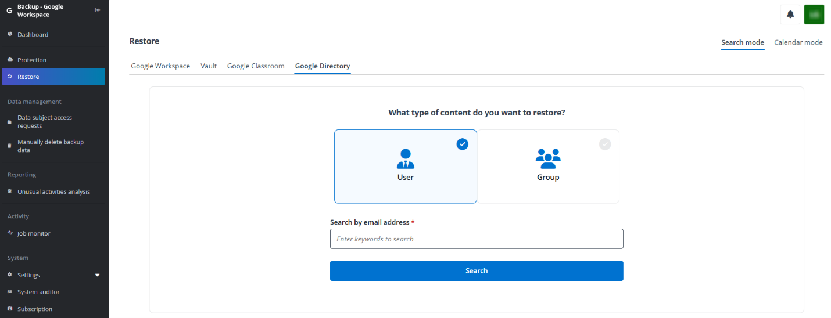Select the User content type card
Image resolution: width=831 pixels, height=318 pixels.
[405, 166]
